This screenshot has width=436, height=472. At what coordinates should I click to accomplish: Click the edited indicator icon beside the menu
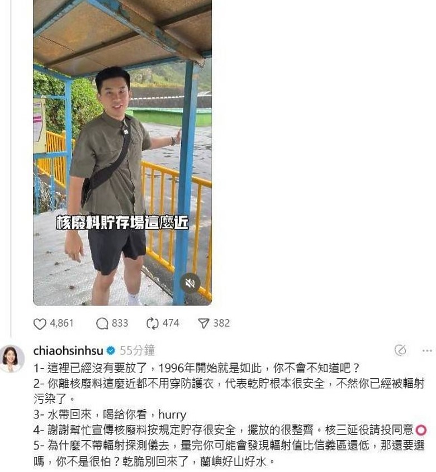[x=400, y=350]
